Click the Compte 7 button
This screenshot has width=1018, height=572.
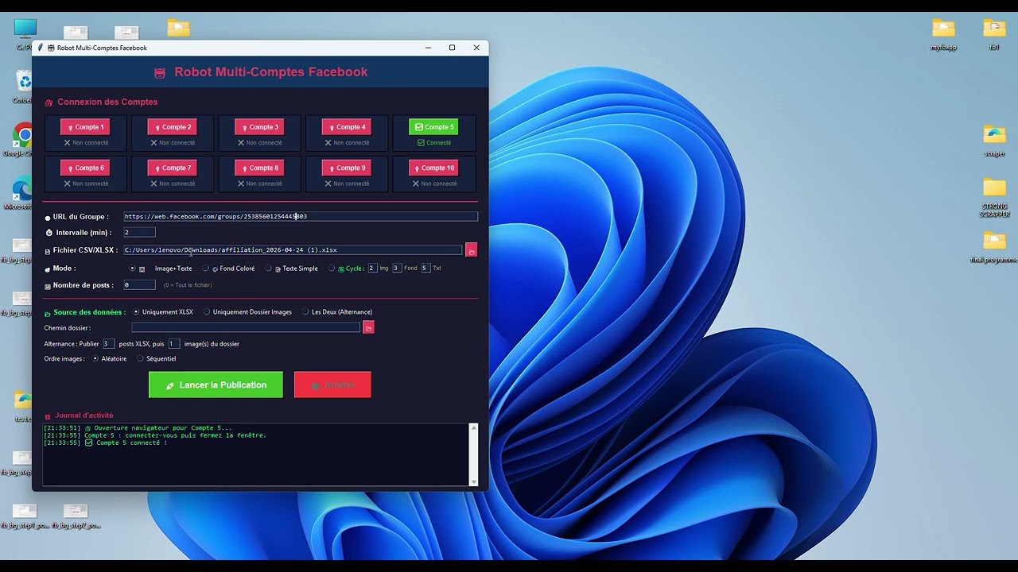tap(173, 168)
